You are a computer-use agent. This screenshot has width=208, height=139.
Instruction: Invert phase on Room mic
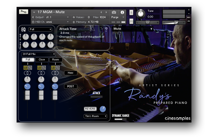tap(58, 68)
